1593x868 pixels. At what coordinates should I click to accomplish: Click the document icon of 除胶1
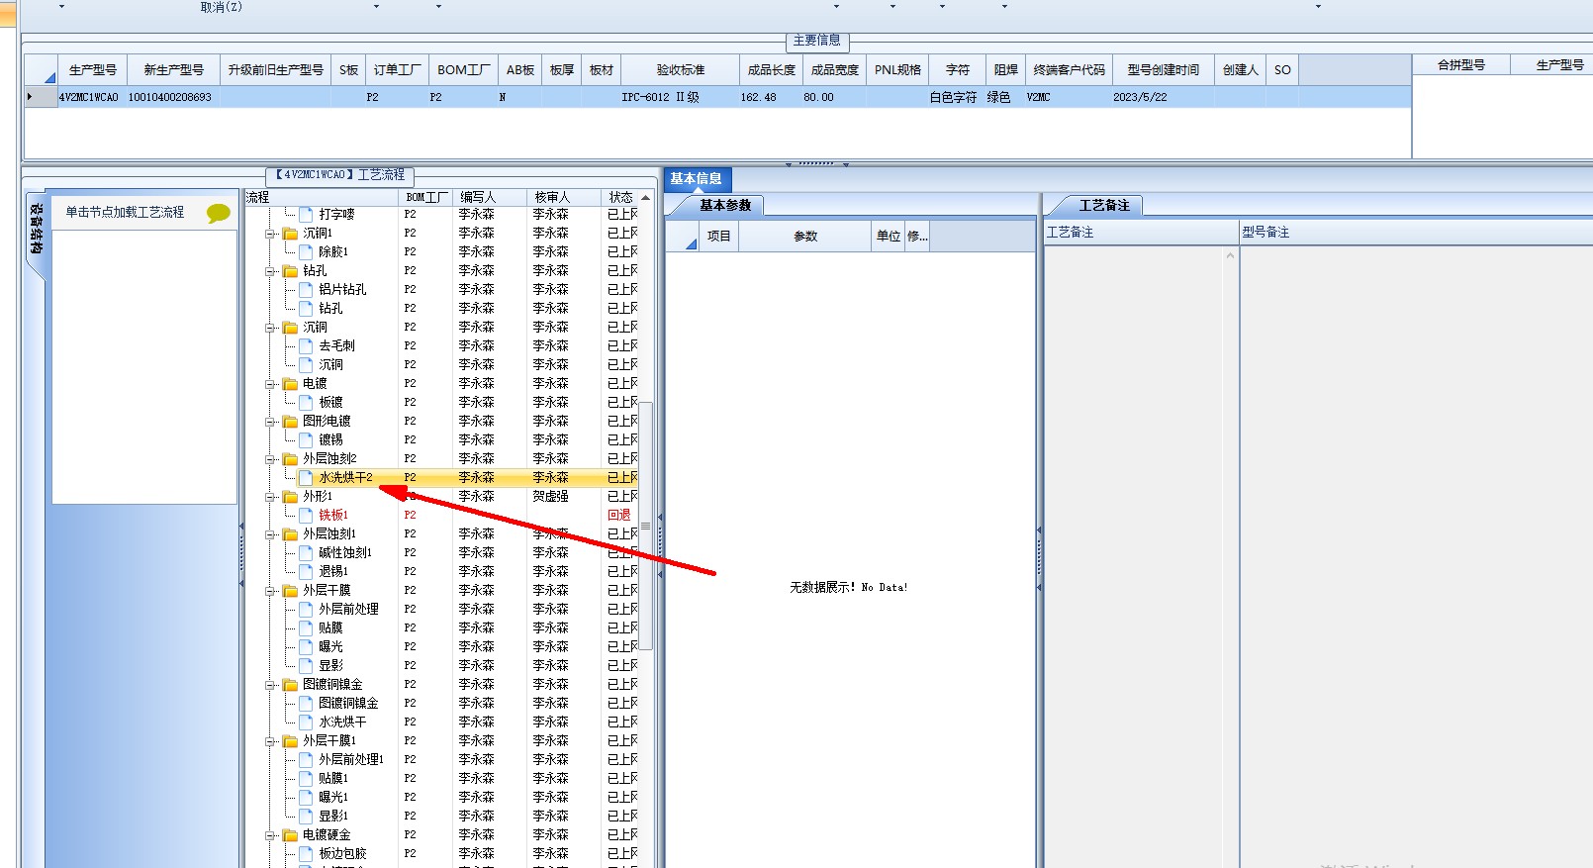click(x=306, y=251)
